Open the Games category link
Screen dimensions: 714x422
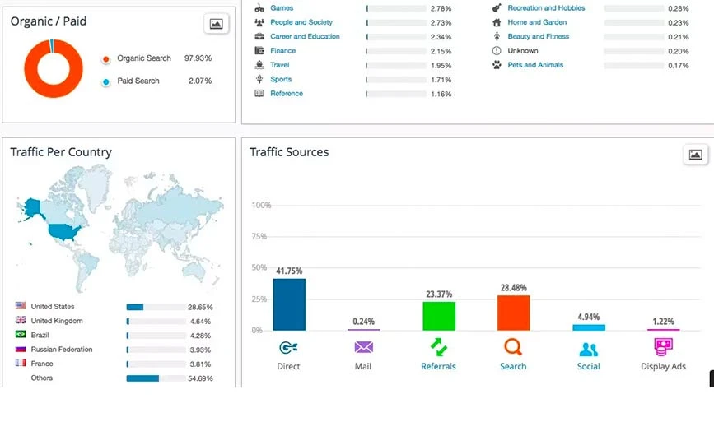coord(282,8)
